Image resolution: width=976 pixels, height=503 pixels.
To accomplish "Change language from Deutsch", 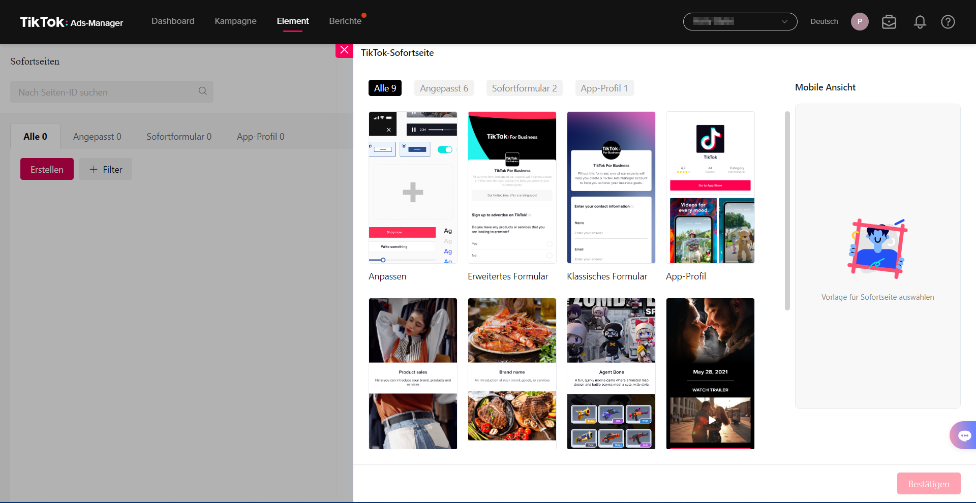I will (824, 21).
